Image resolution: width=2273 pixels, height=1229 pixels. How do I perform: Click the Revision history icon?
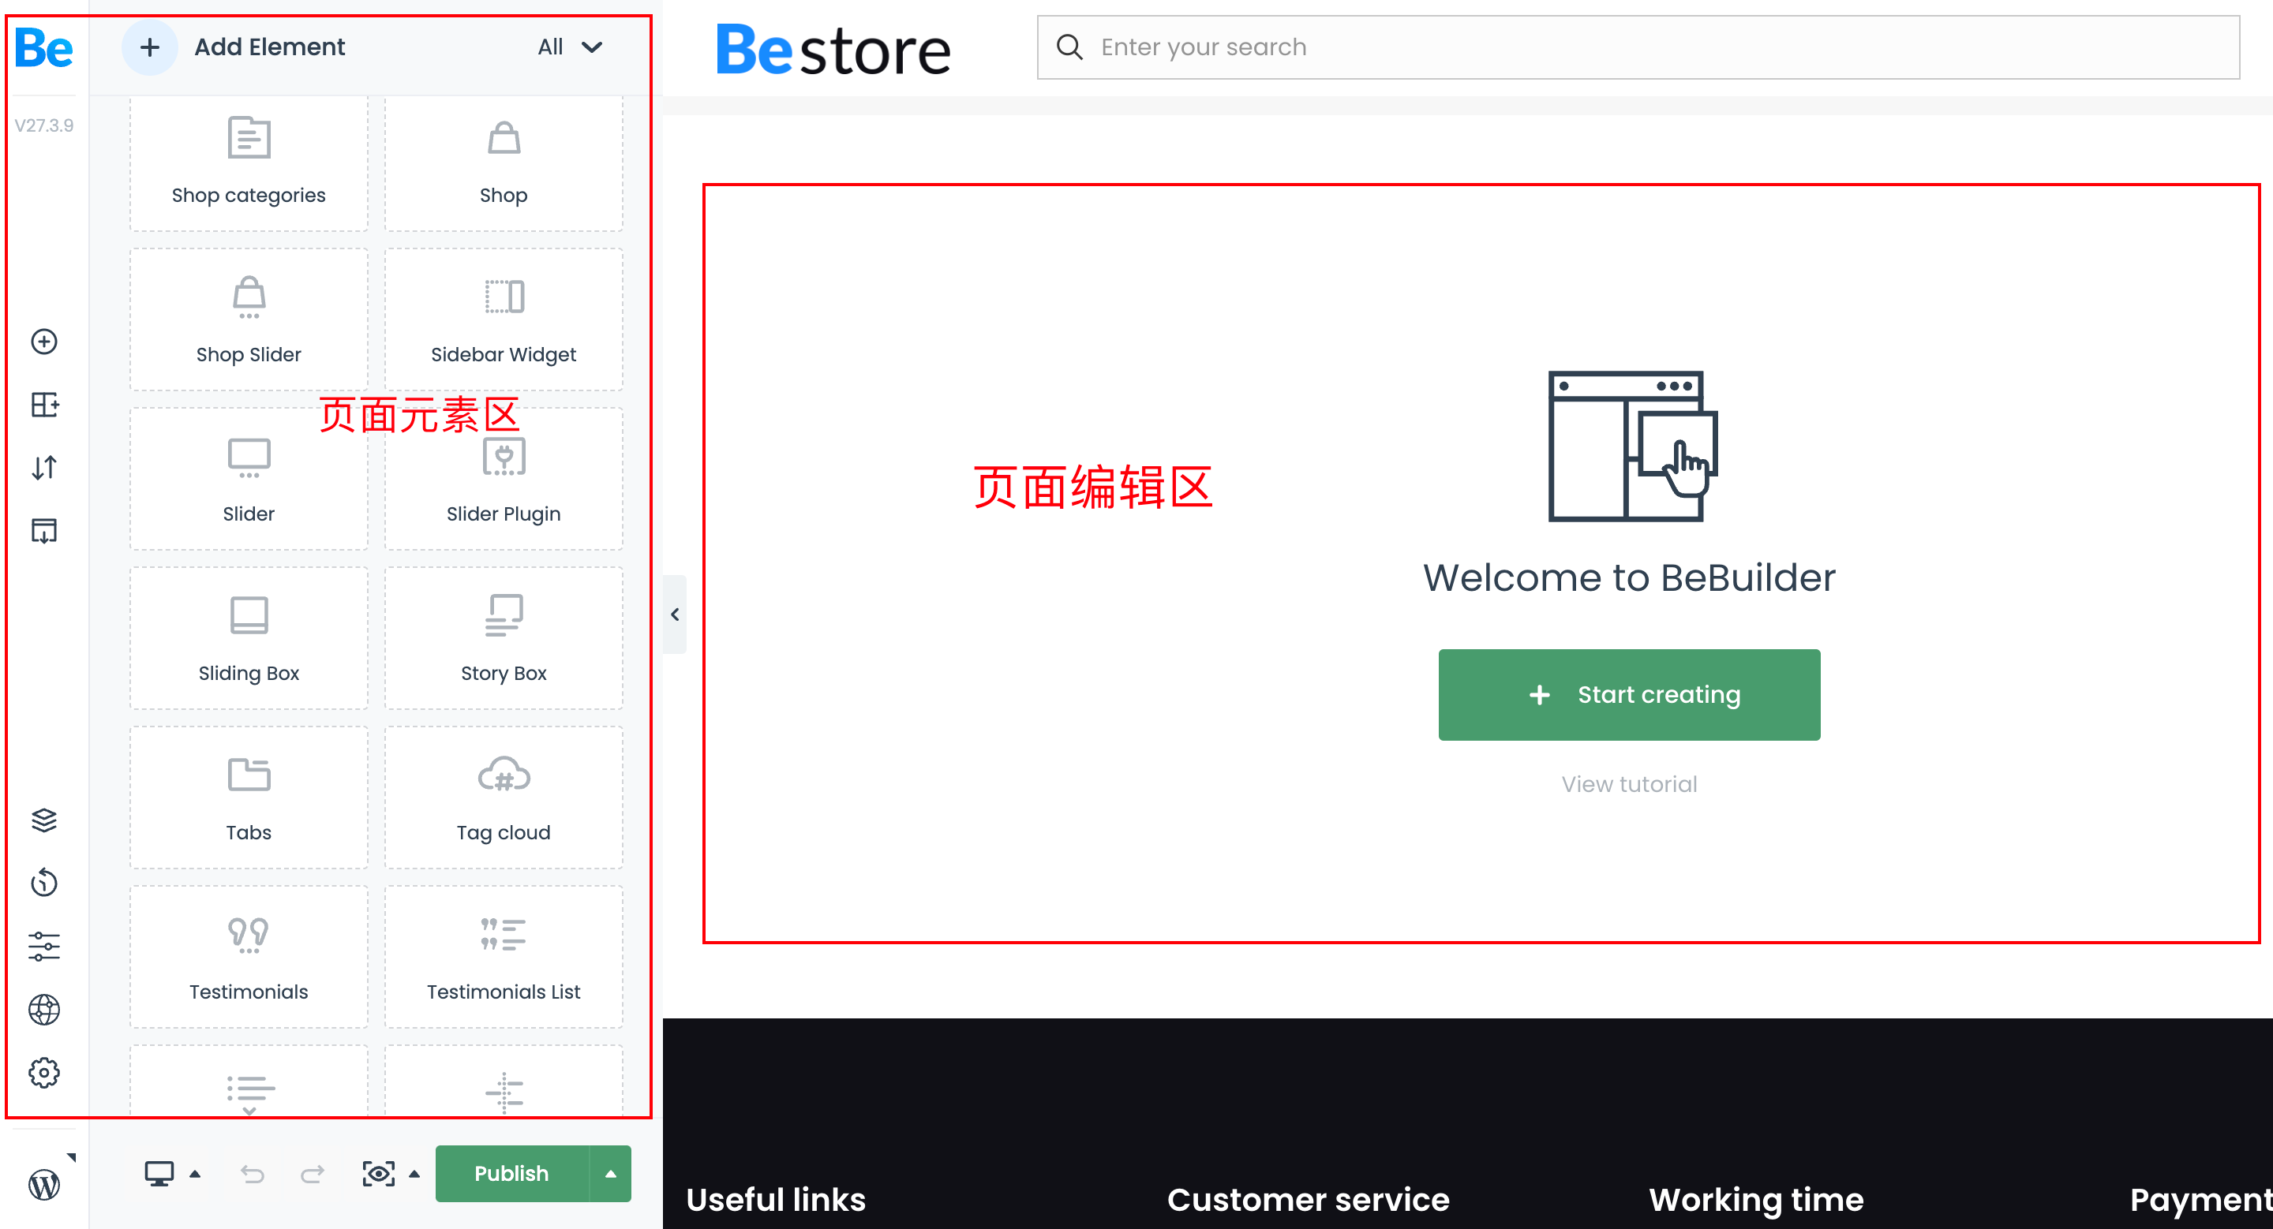[x=46, y=881]
